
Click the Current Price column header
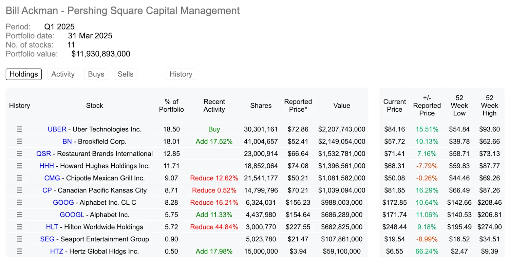point(395,106)
